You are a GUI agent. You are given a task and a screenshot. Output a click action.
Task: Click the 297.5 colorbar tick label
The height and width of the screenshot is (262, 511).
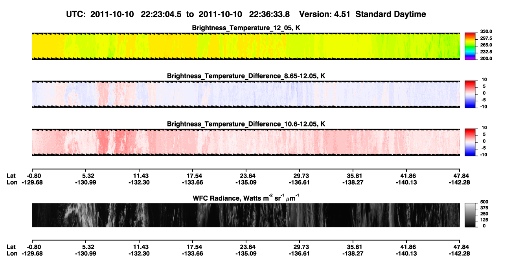(x=486, y=38)
